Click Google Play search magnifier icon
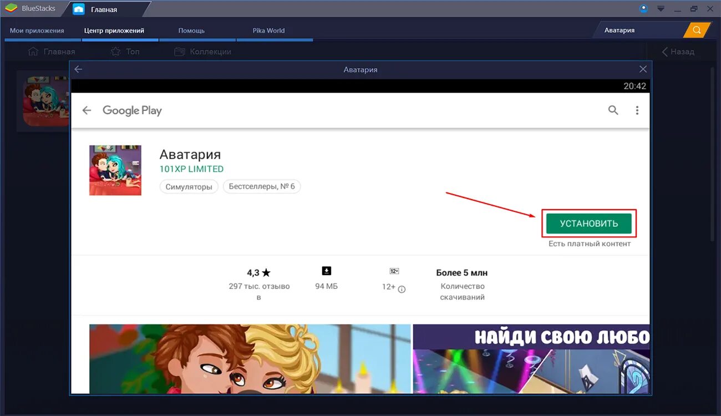This screenshot has height=416, width=721. click(613, 110)
